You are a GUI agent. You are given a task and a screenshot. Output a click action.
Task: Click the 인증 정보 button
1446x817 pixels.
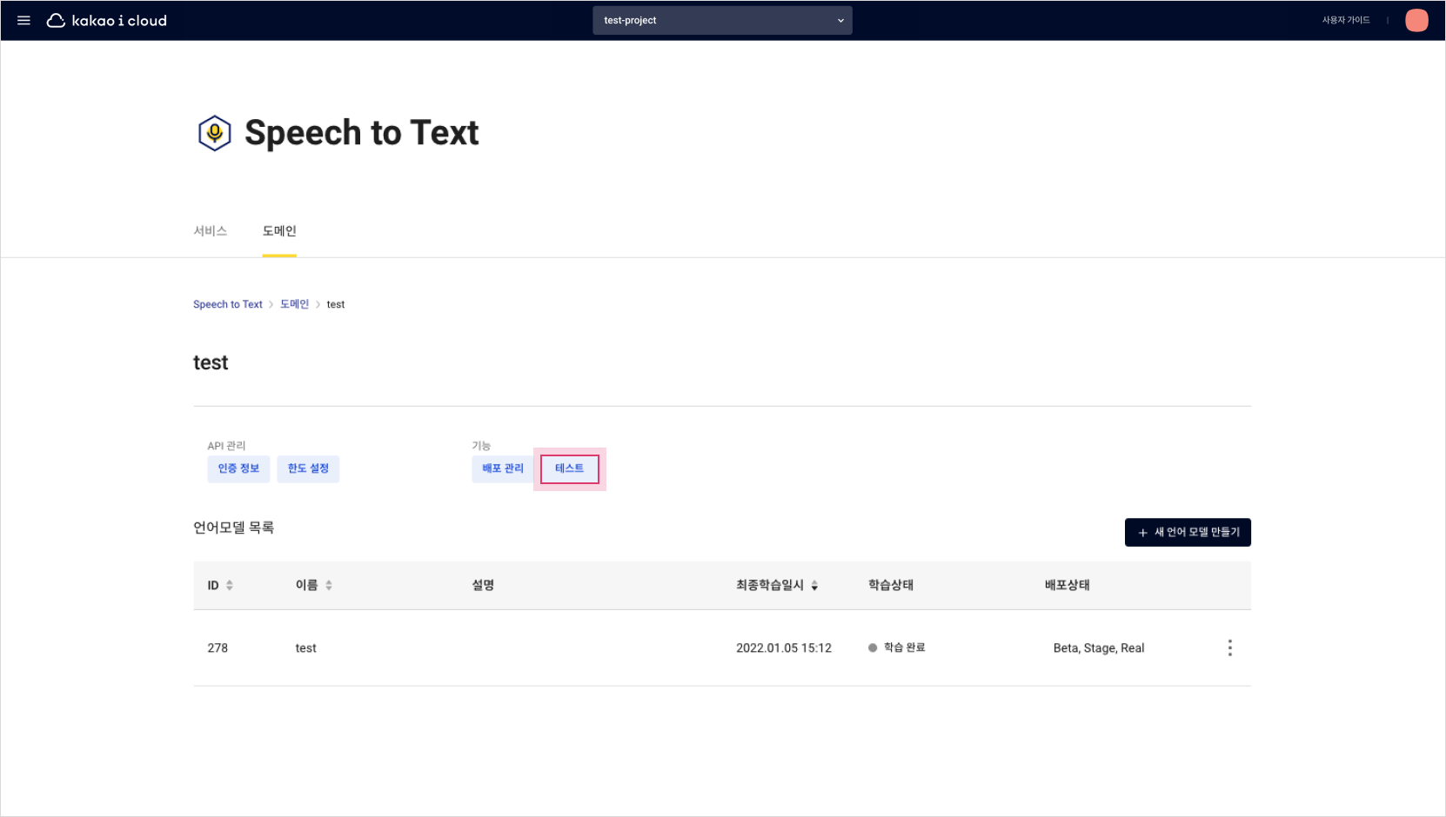[238, 468]
